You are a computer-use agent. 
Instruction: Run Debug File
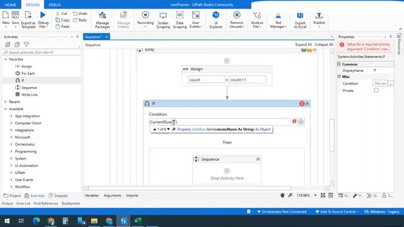coord(43,20)
